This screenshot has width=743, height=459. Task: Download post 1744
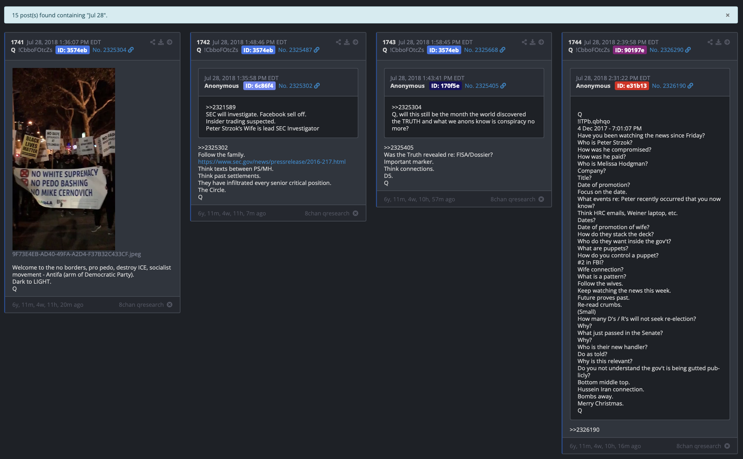719,42
